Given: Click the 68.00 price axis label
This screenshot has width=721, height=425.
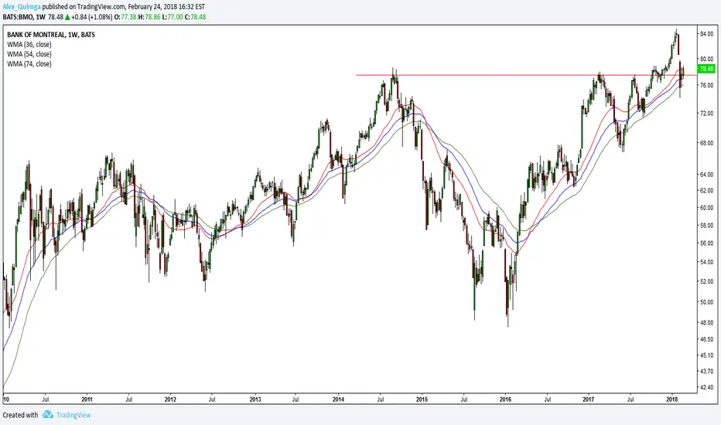Looking at the screenshot, I should pos(706,143).
